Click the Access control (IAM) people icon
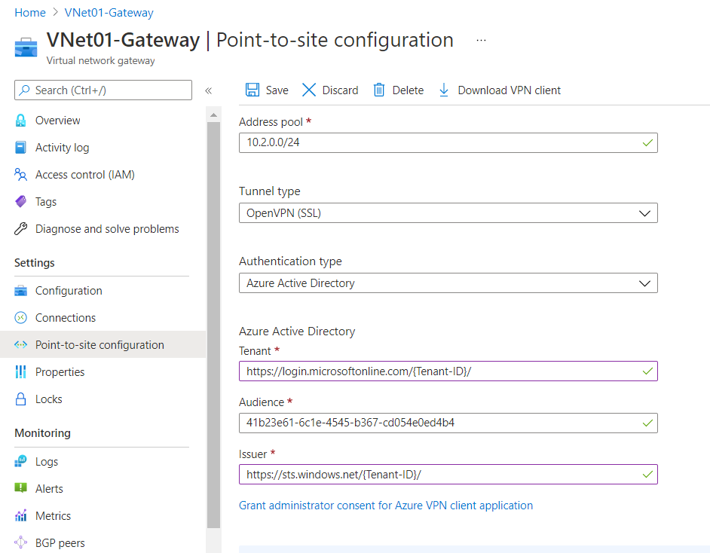This screenshot has height=553, width=710. (x=21, y=175)
